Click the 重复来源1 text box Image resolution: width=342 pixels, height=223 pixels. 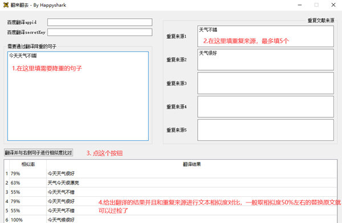click(x=266, y=37)
